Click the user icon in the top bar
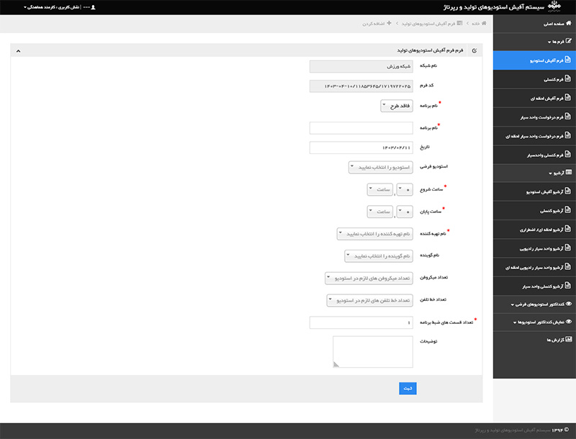The height and width of the screenshot is (439, 576). tap(93, 6)
